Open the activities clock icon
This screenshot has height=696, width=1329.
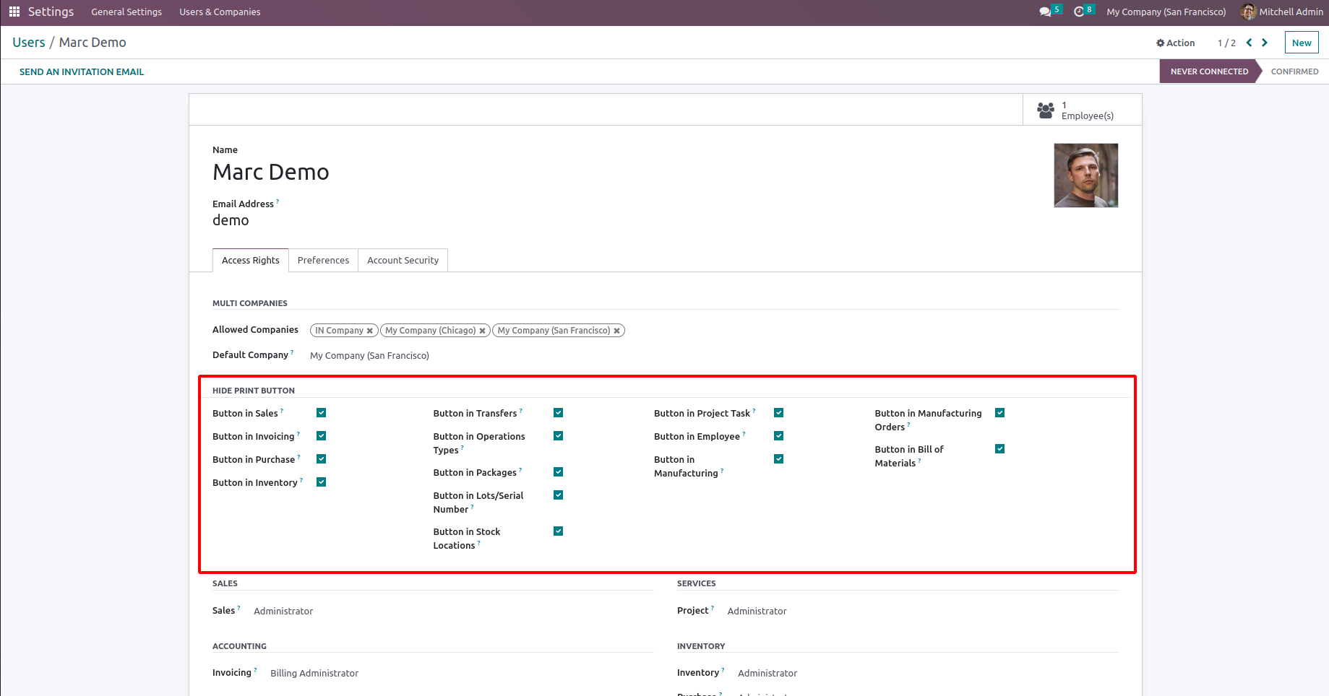tap(1079, 12)
